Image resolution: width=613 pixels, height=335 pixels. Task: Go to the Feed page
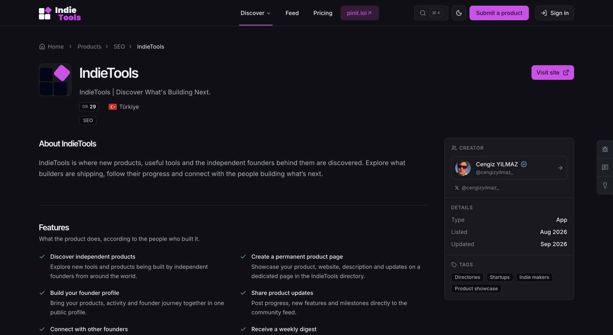tap(292, 13)
